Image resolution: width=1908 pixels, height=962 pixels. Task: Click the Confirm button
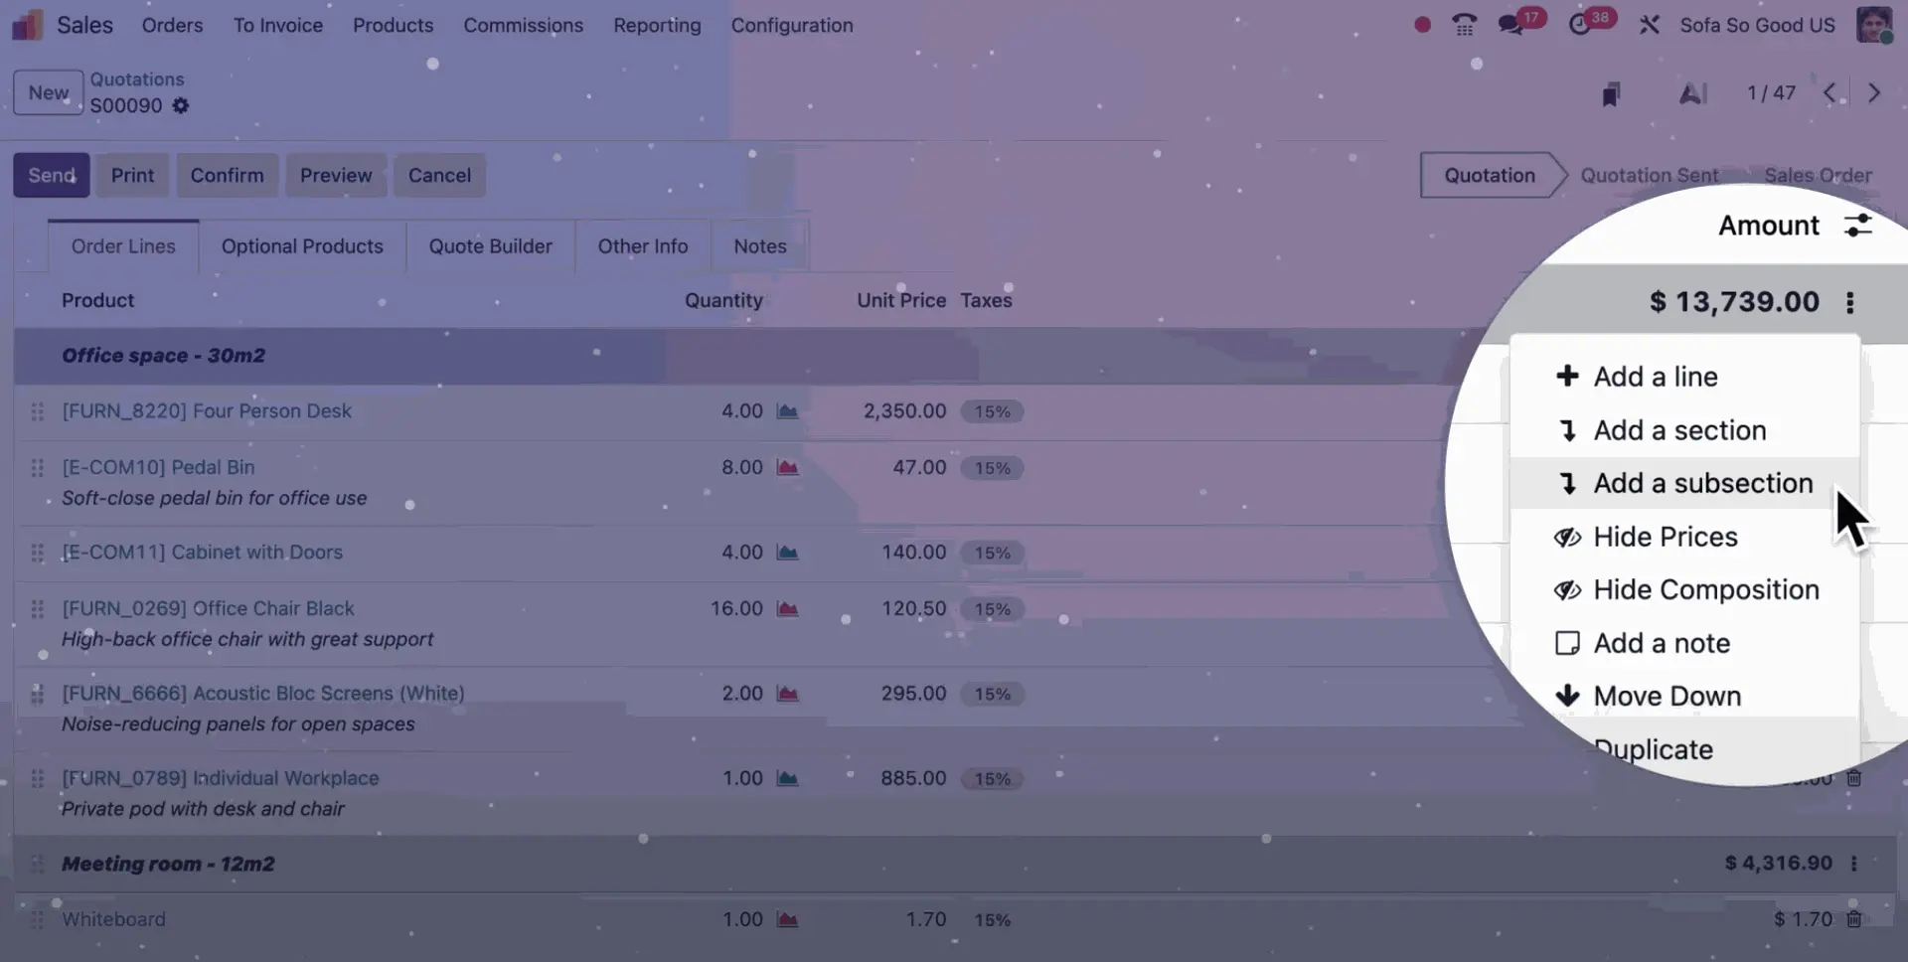click(x=227, y=175)
